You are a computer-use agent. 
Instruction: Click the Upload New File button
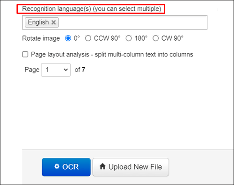tap(131, 167)
